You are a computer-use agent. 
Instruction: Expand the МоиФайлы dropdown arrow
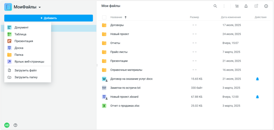(39, 7)
